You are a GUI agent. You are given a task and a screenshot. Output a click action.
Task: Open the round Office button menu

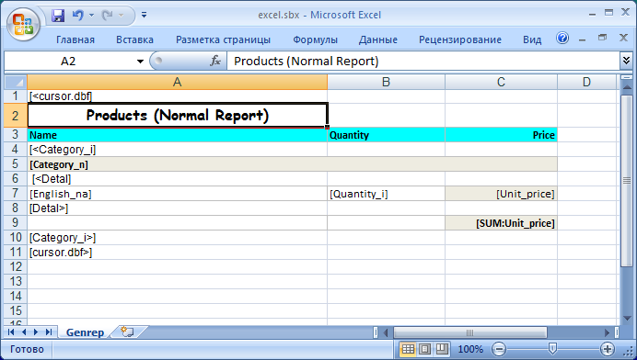coord(23,24)
